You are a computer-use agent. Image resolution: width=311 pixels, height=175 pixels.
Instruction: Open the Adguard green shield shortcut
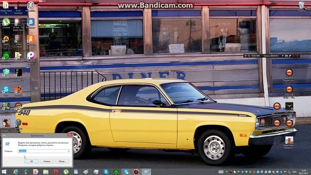click(x=6, y=72)
